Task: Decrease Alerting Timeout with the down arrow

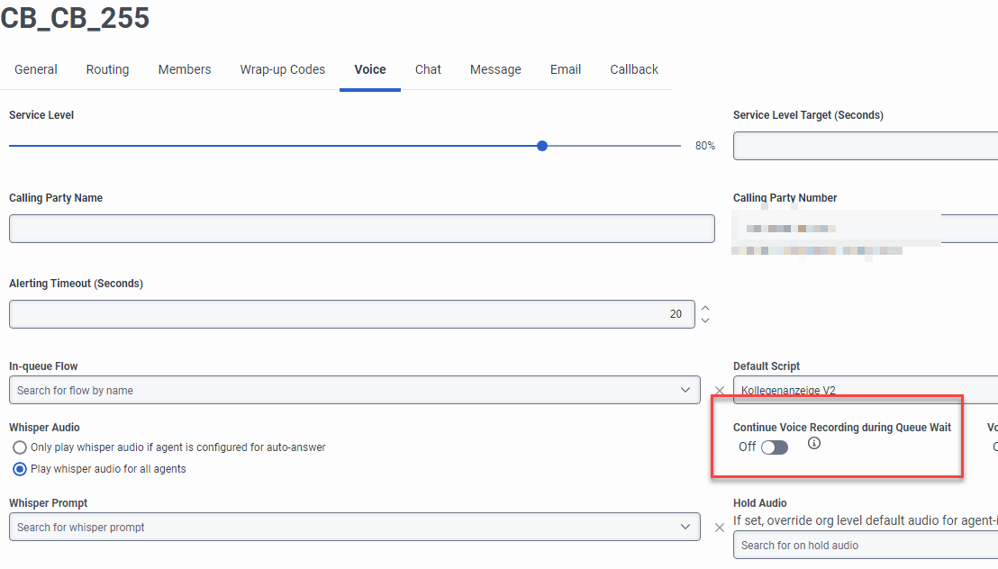Action: pos(705,319)
